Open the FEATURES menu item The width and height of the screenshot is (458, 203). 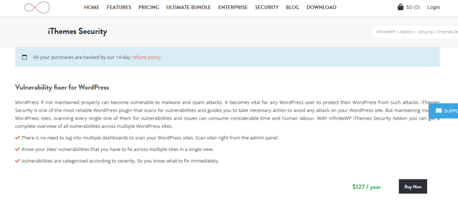[119, 7]
